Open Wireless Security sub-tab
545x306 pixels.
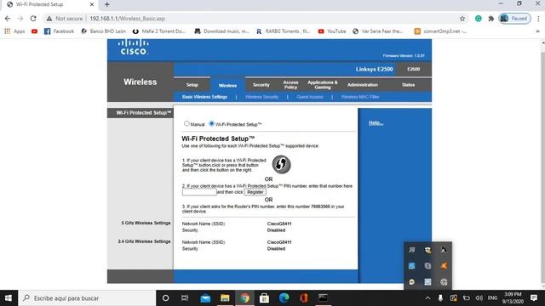261,97
